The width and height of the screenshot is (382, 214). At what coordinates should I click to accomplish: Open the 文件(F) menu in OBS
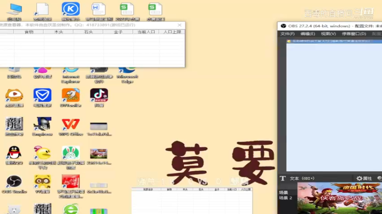click(x=287, y=34)
